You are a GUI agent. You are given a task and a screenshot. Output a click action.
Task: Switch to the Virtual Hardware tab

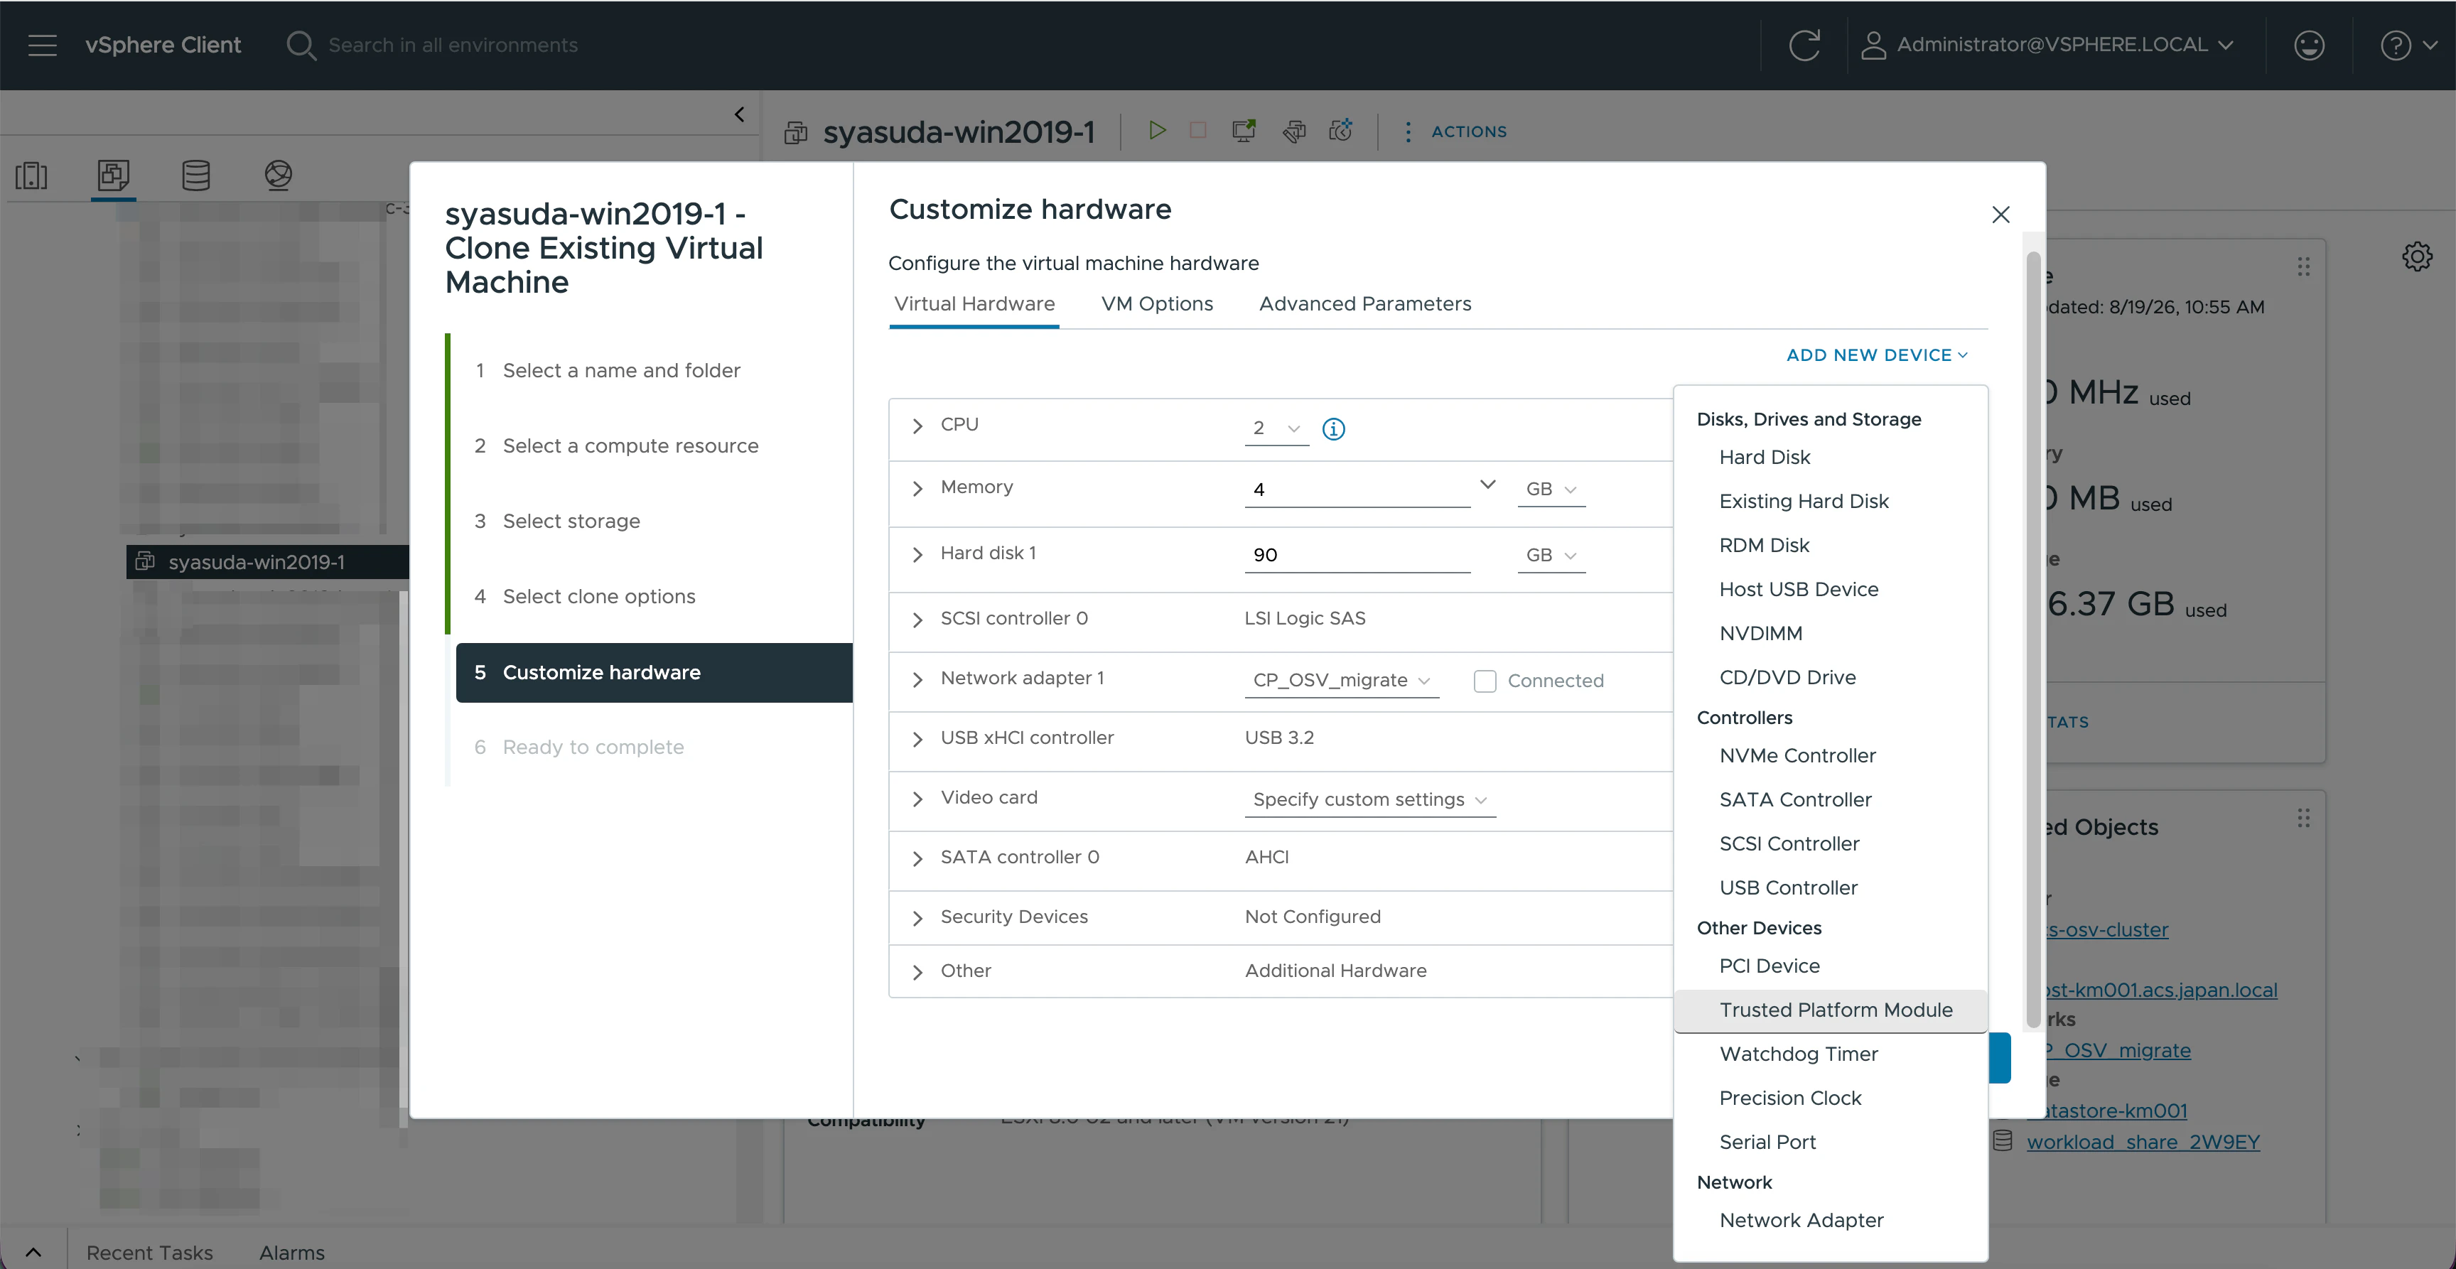coord(974,304)
